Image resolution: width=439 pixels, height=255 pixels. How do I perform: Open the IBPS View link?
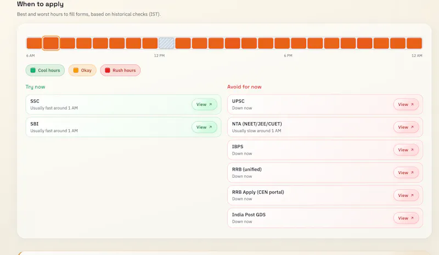tap(406, 150)
